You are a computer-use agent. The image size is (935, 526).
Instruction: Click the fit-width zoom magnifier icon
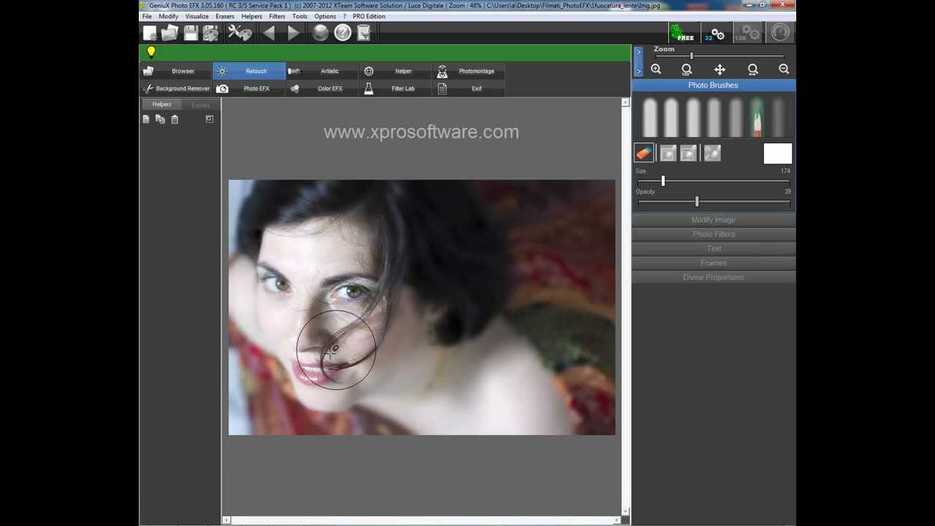click(753, 69)
